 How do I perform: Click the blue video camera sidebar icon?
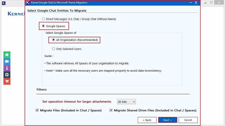(x=7, y=61)
